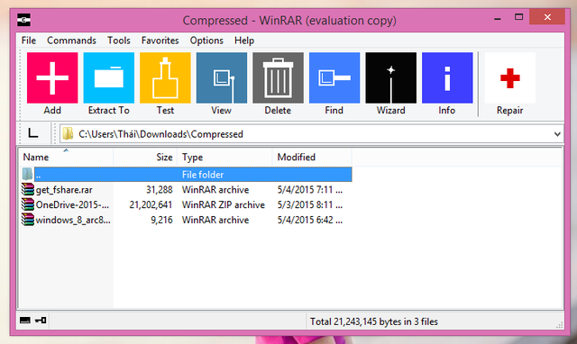Sort by the Modified column header
Image resolution: width=577 pixels, height=344 pixels.
tap(312, 157)
